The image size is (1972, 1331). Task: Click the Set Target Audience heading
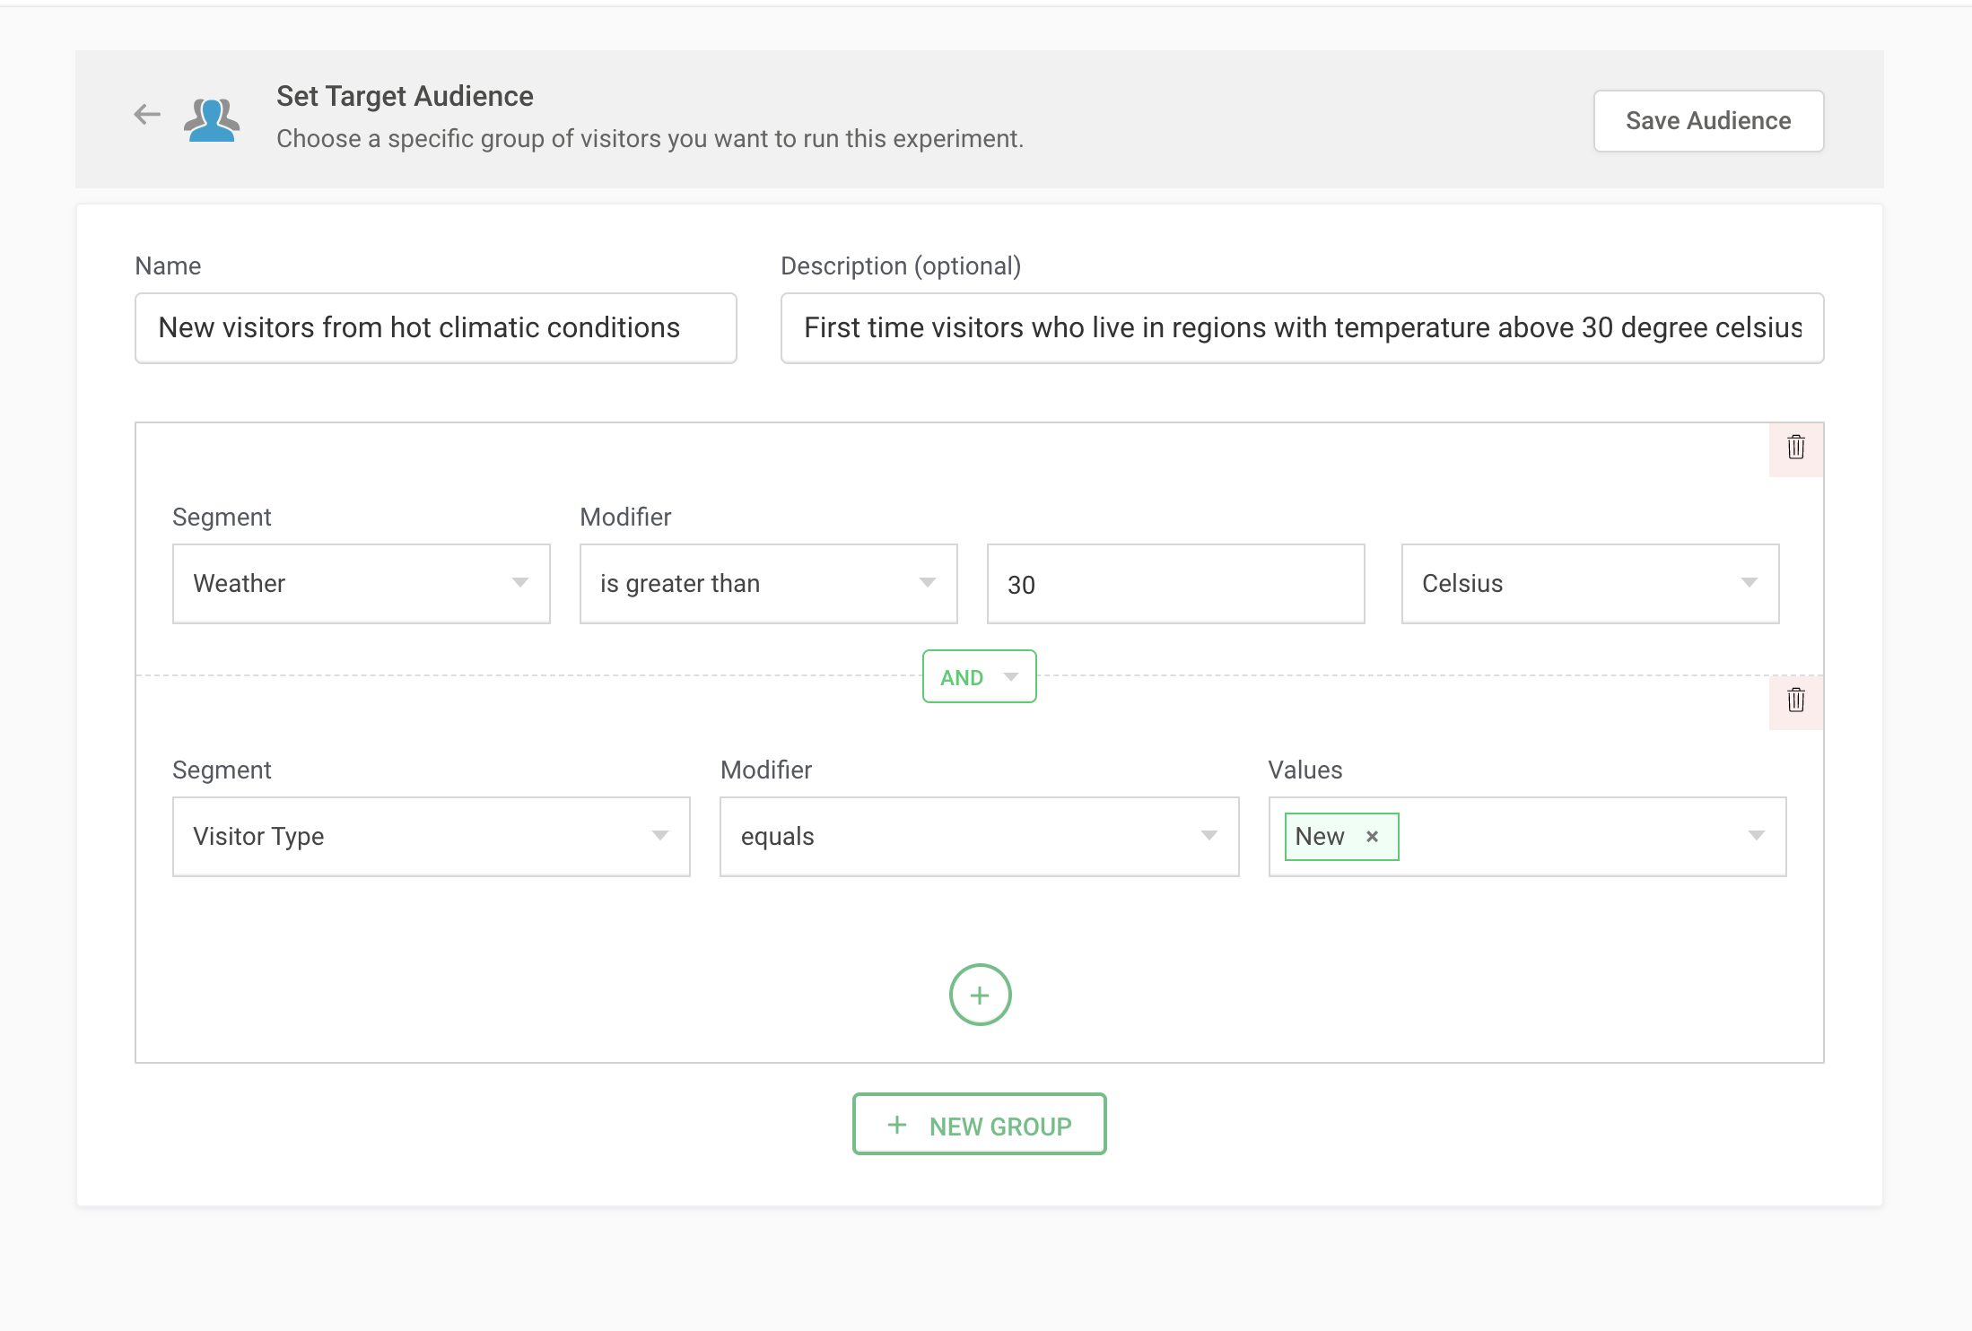coord(405,96)
